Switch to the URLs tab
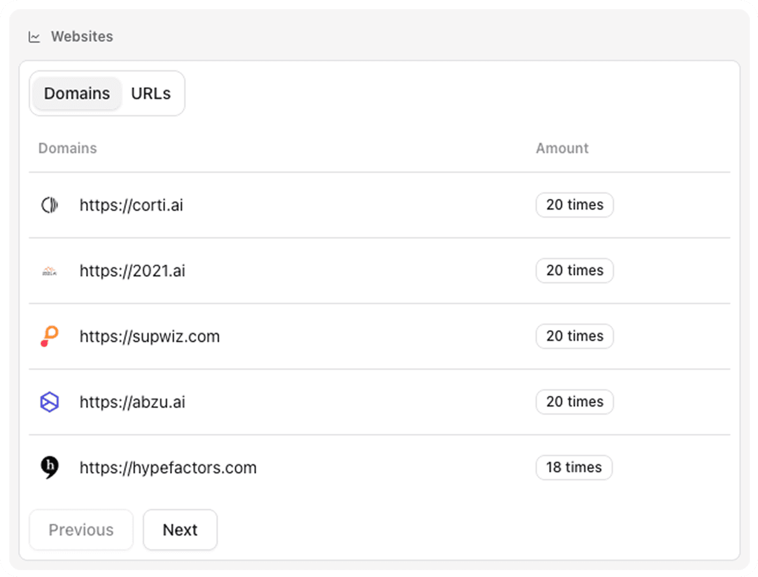Image resolution: width=758 pixels, height=577 pixels. click(151, 93)
